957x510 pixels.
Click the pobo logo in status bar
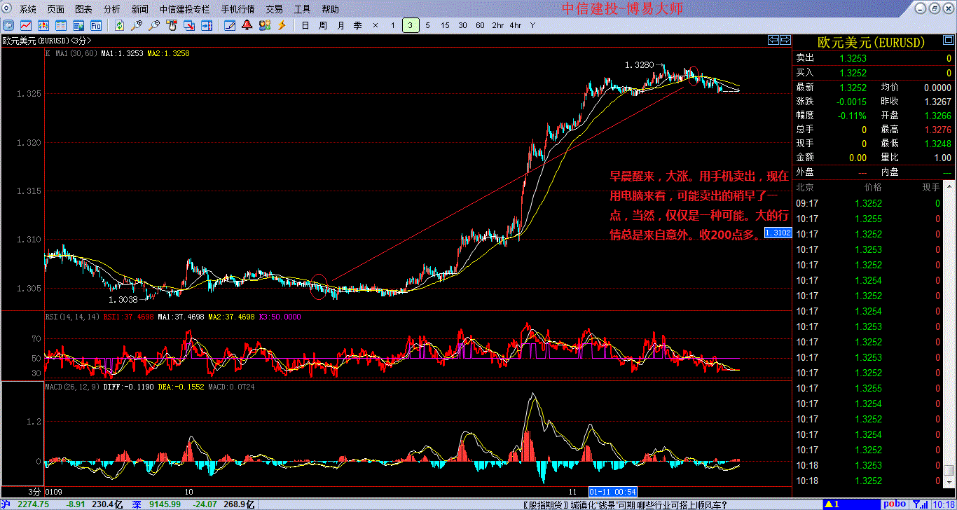coord(894,504)
